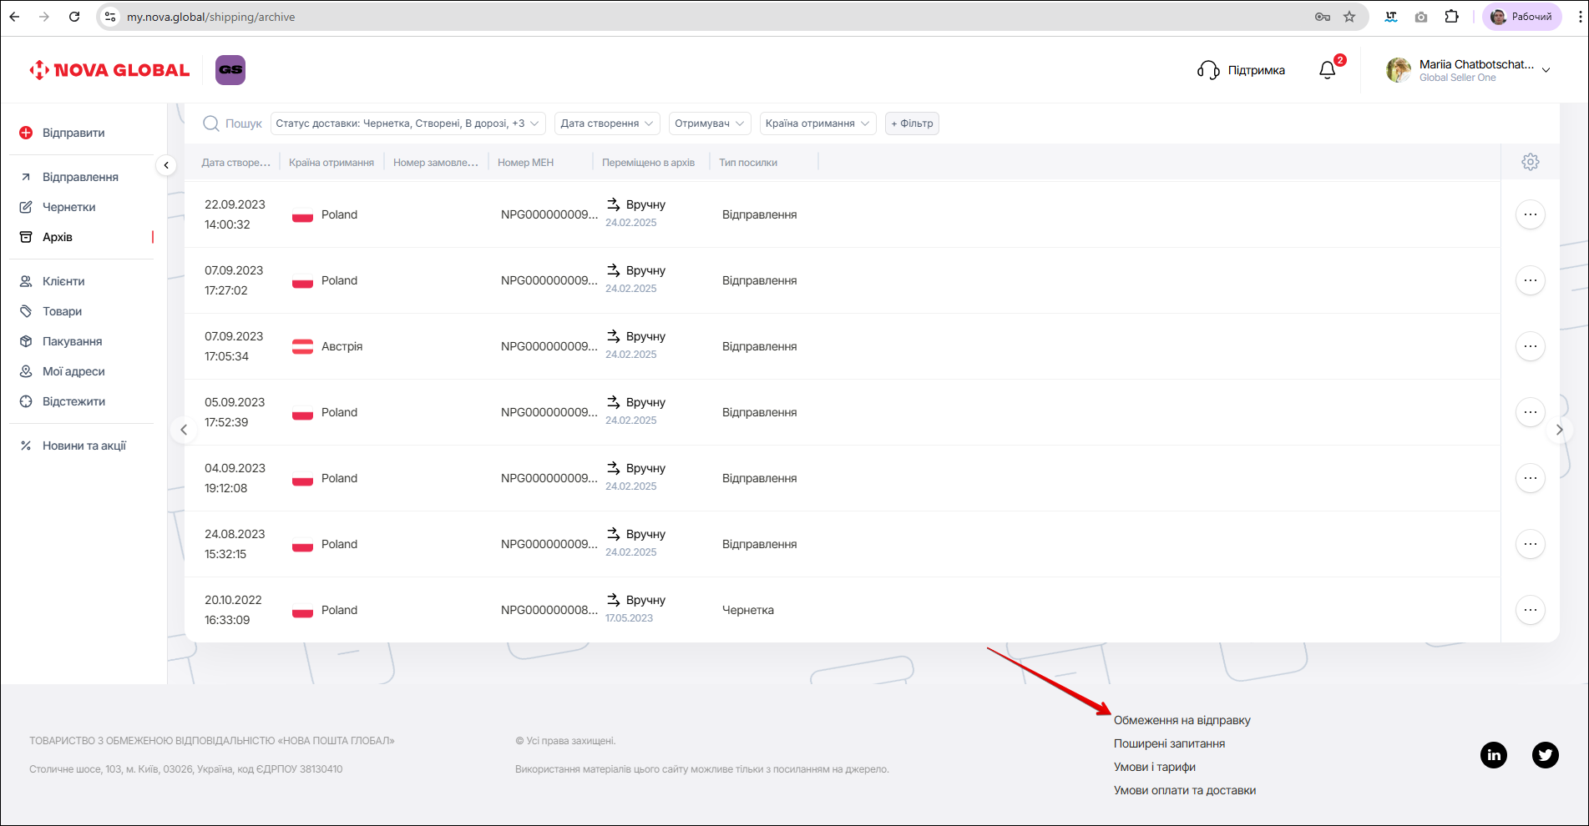Open the browser extensions puzzle icon
Screen dimensions: 1589x826
pyautogui.click(x=1452, y=17)
